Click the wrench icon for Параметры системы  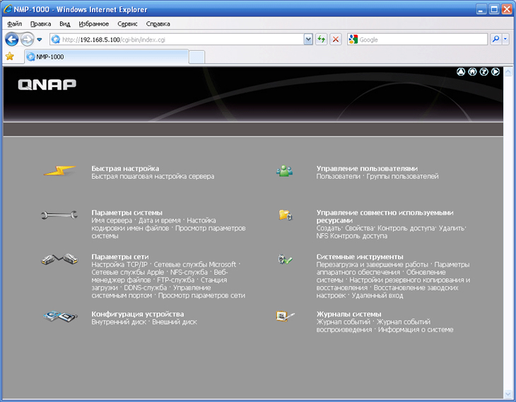(x=59, y=215)
